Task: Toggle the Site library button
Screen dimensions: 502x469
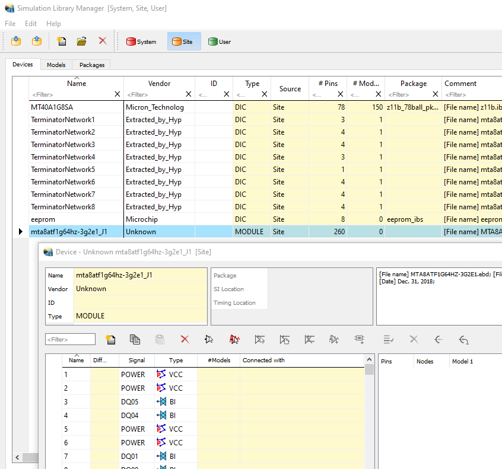Action: 183,42
